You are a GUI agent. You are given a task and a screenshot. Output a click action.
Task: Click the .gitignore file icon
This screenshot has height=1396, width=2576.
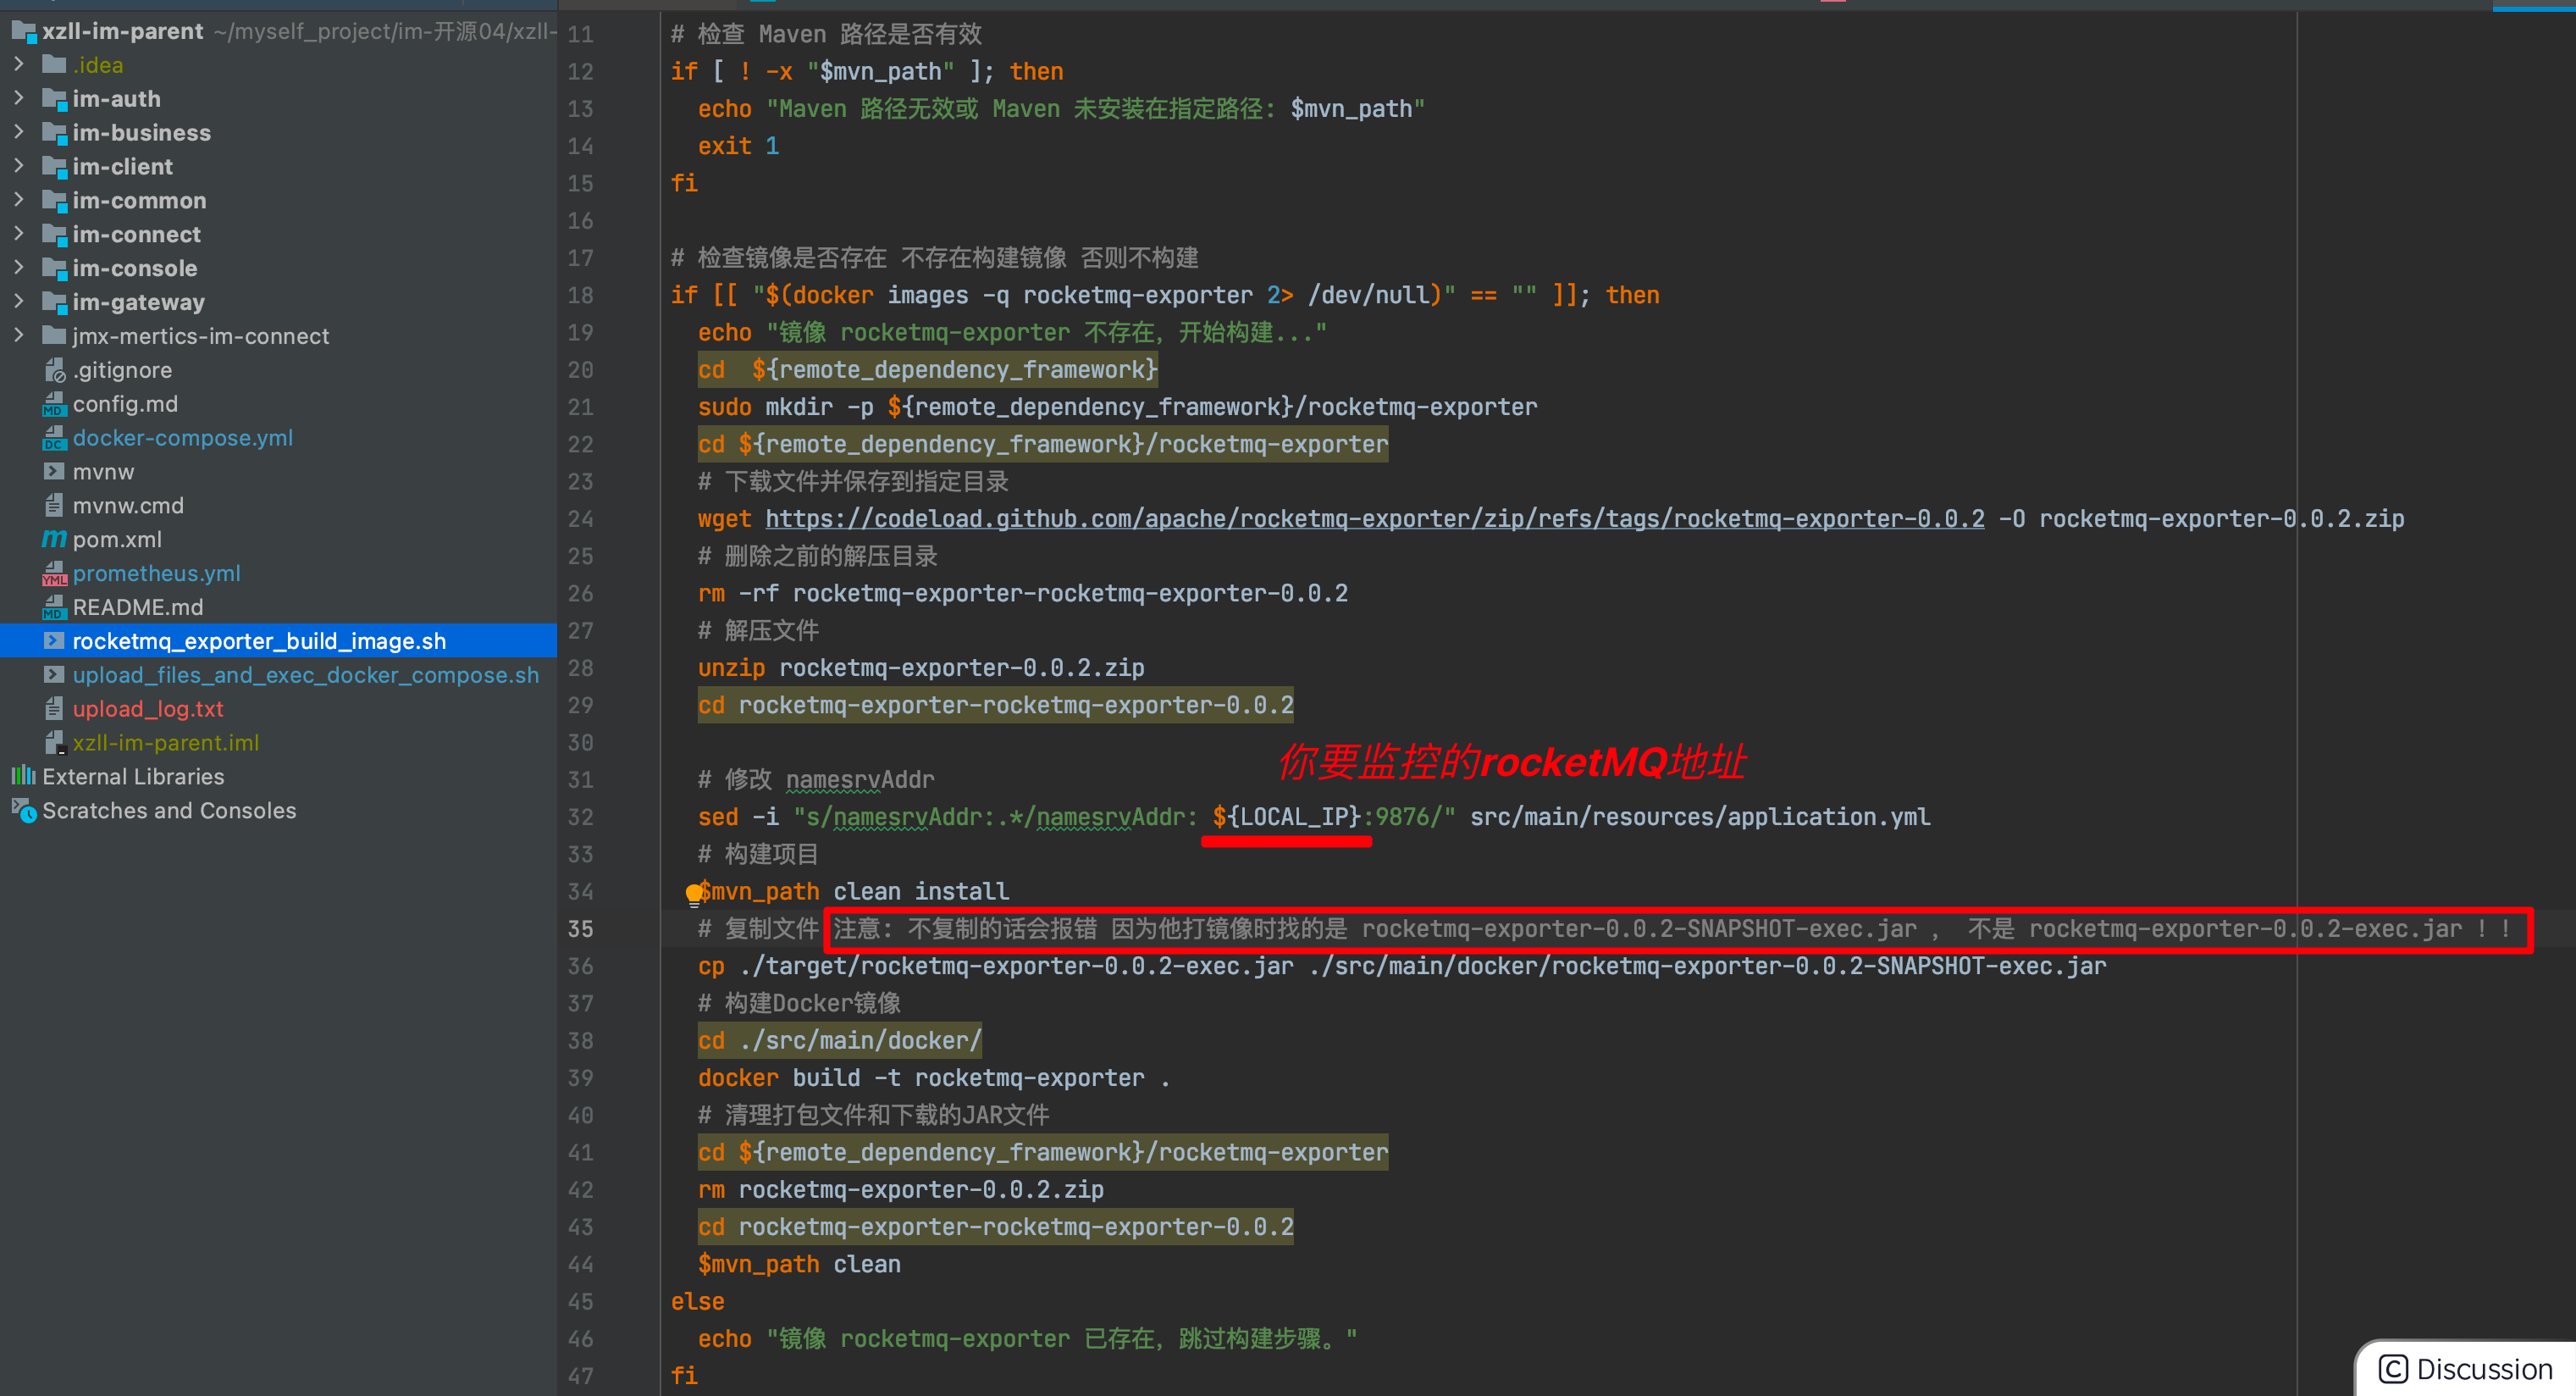[54, 370]
